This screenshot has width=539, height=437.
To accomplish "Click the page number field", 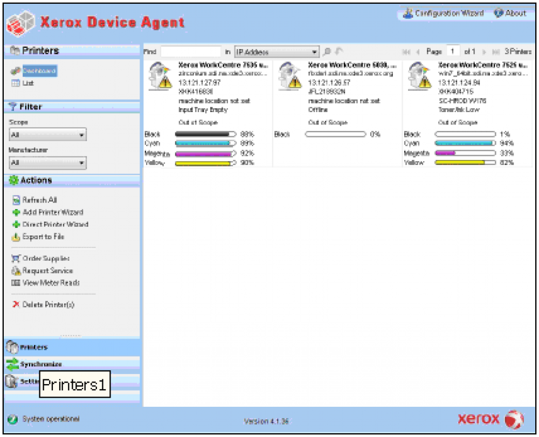I will pos(453,52).
